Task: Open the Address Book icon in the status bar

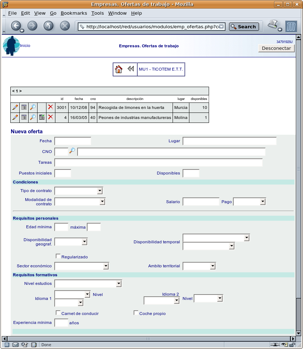Action: pyautogui.click(x=34, y=345)
